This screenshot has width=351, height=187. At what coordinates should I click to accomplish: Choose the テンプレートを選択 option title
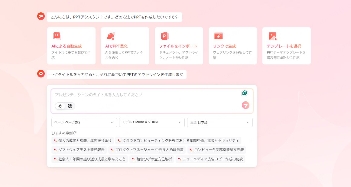284,46
